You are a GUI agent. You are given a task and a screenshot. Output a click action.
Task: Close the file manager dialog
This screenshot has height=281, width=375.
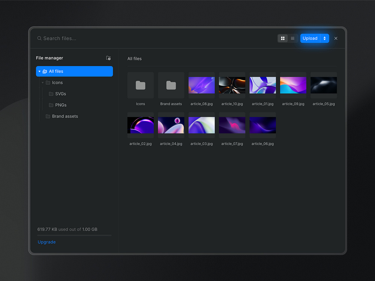(336, 39)
